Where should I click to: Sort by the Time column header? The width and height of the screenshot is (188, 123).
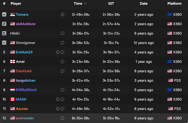pos(78,3)
